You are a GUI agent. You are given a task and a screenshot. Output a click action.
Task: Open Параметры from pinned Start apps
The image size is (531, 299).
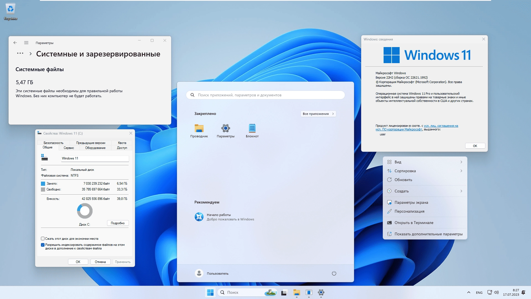[x=226, y=131]
